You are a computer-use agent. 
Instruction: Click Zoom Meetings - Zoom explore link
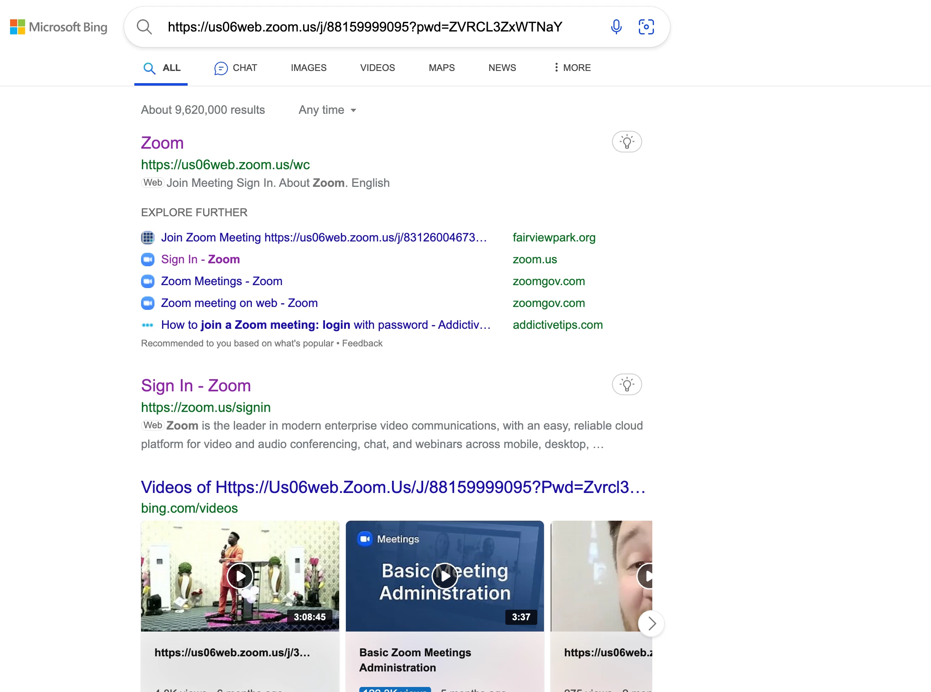click(x=222, y=281)
